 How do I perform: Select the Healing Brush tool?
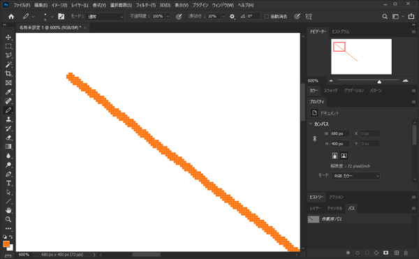click(x=8, y=101)
